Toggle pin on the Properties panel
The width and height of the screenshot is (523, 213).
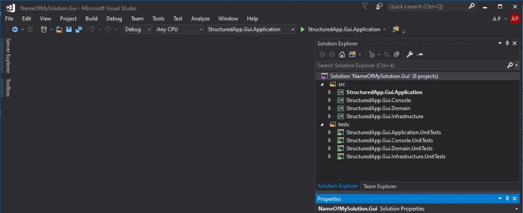(x=507, y=198)
